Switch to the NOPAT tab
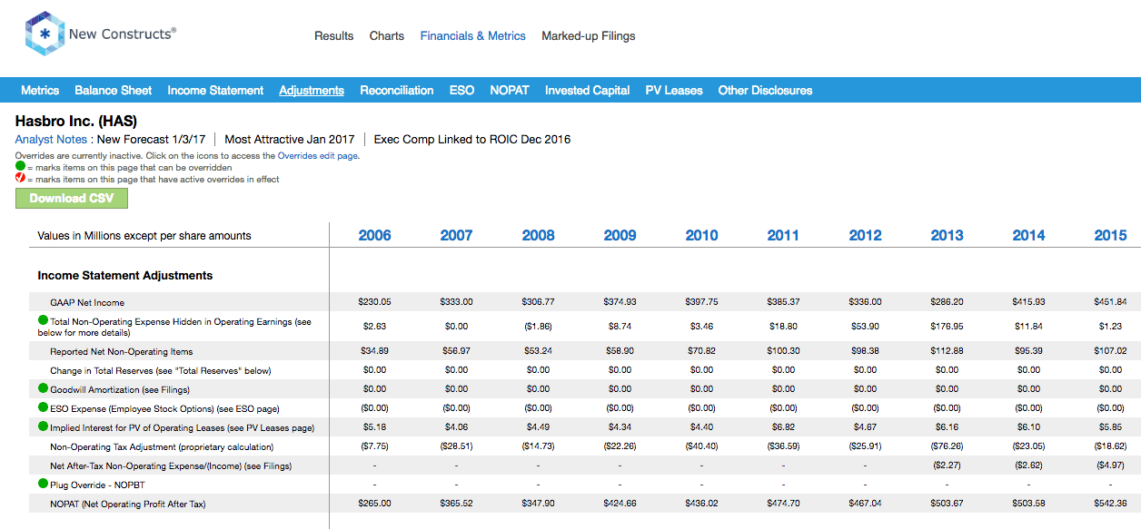 pos(510,90)
